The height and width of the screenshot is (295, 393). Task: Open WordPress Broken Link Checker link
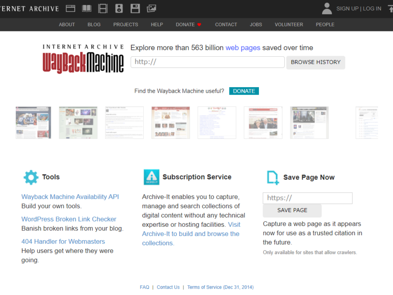point(69,219)
